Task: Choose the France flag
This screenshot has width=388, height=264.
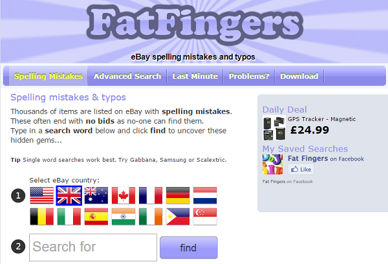Action: (151, 195)
